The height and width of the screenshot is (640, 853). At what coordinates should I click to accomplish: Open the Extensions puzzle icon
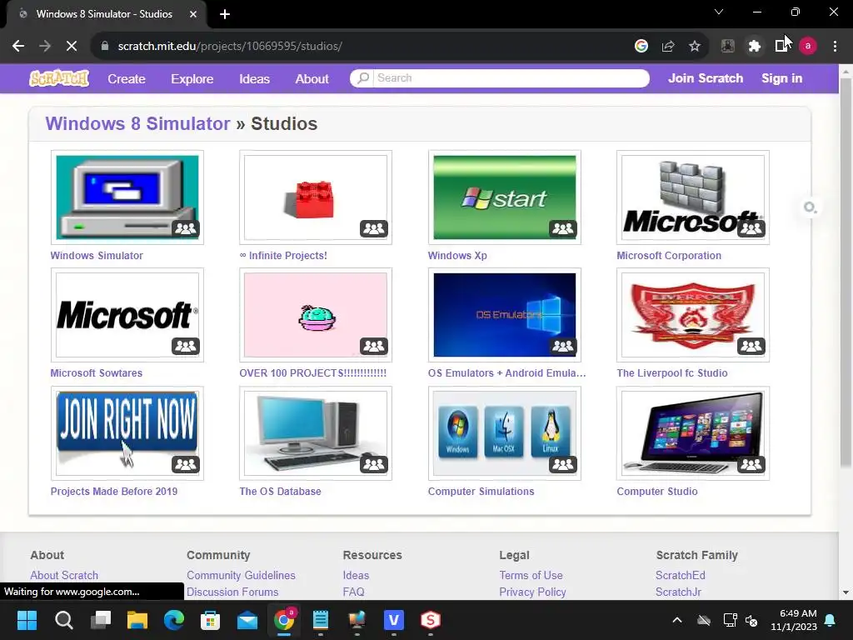755,47
